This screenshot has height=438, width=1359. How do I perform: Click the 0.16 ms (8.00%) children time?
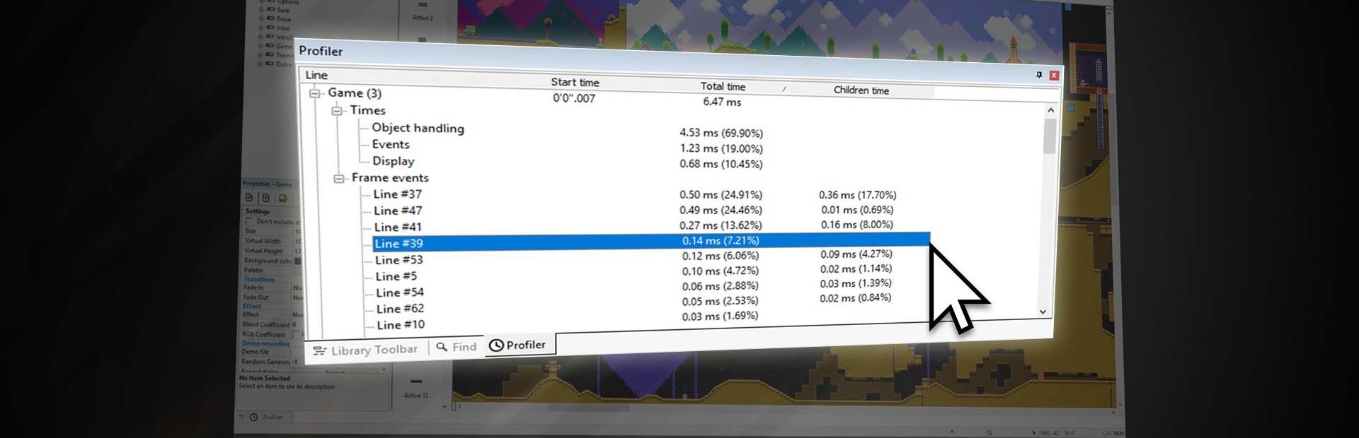coord(857,225)
